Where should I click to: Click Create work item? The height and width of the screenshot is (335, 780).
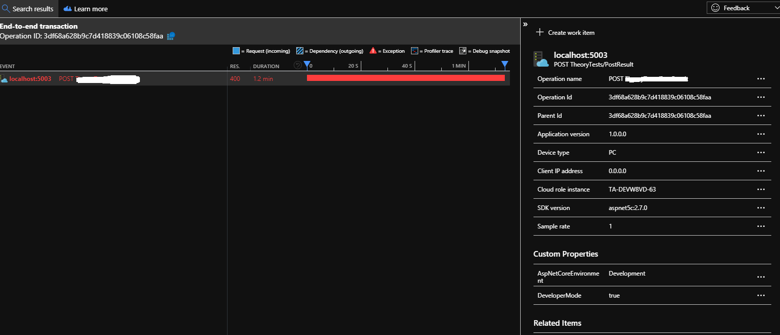point(571,32)
